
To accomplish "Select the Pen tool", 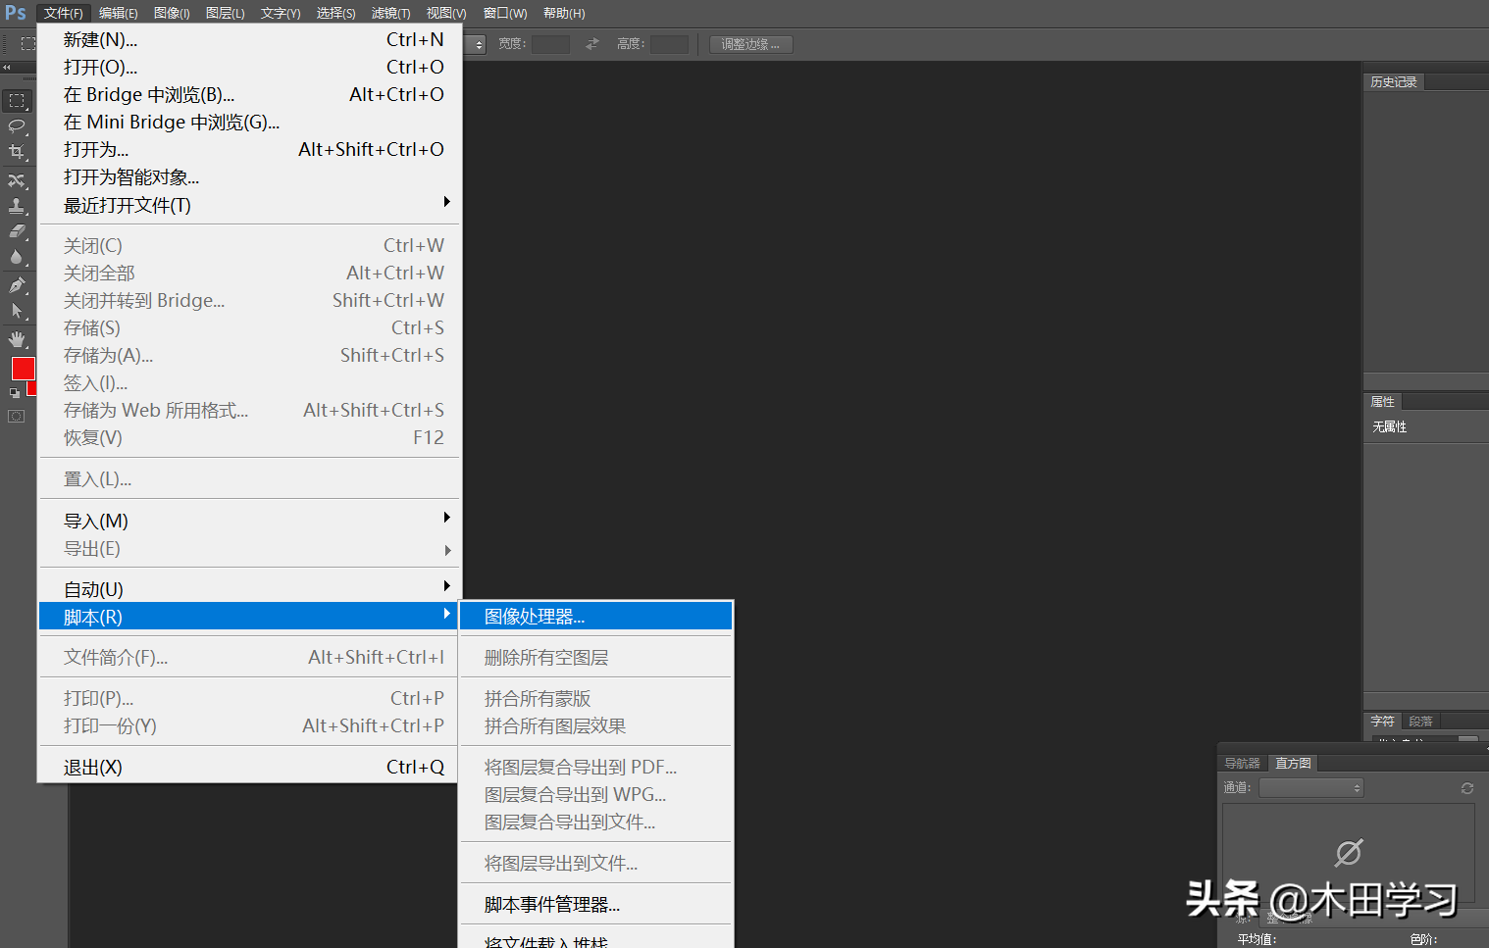I will pyautogui.click(x=17, y=285).
